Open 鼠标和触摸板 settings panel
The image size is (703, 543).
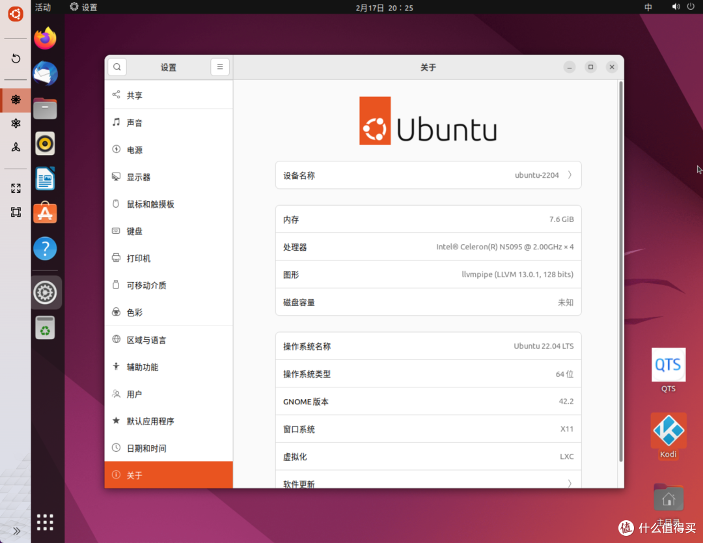(169, 204)
